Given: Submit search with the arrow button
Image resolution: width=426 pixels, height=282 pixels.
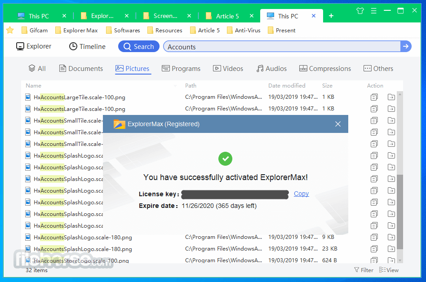Looking at the screenshot, I should click(406, 46).
